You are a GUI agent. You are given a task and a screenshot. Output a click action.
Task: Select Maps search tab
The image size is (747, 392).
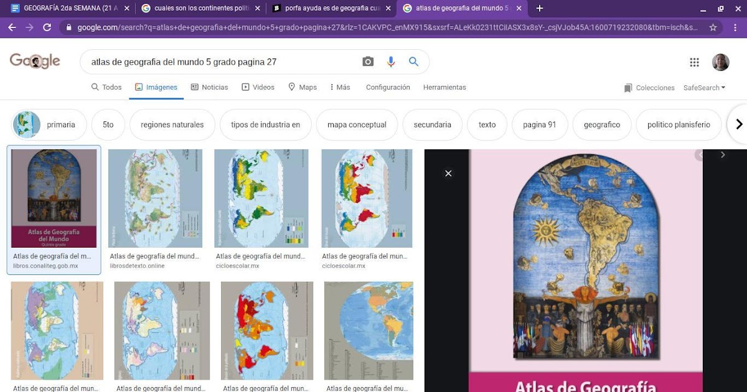(303, 87)
